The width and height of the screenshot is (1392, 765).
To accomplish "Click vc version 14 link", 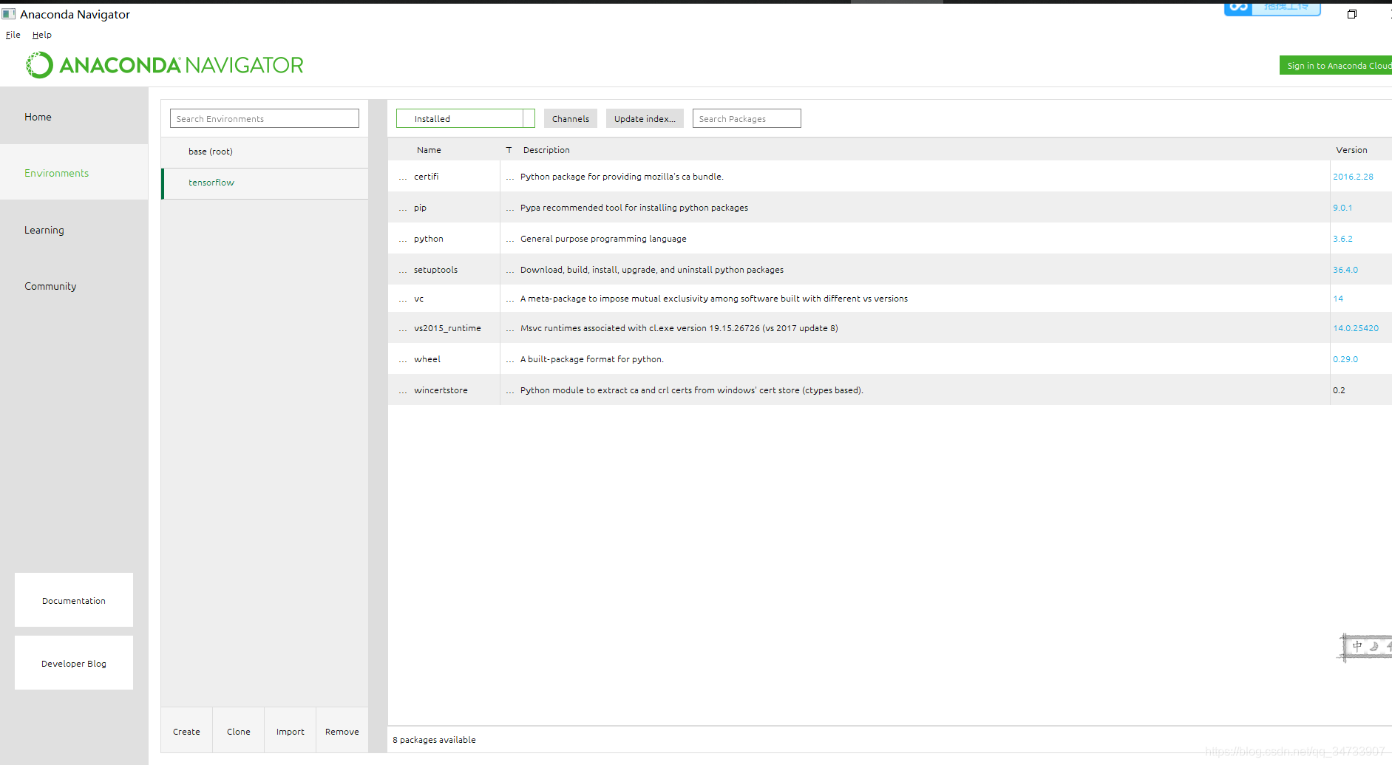I will pyautogui.click(x=1338, y=299).
